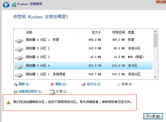Click the scrollbar up arrow in partition list

click(155, 32)
